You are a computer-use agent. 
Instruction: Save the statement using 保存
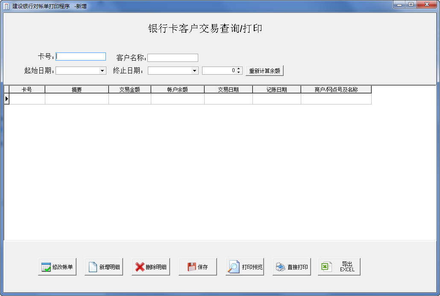tap(198, 267)
